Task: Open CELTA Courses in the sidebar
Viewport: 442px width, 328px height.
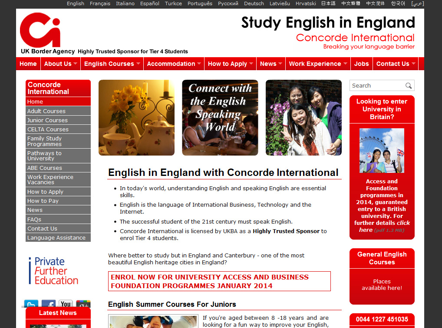Action: pyautogui.click(x=58, y=129)
